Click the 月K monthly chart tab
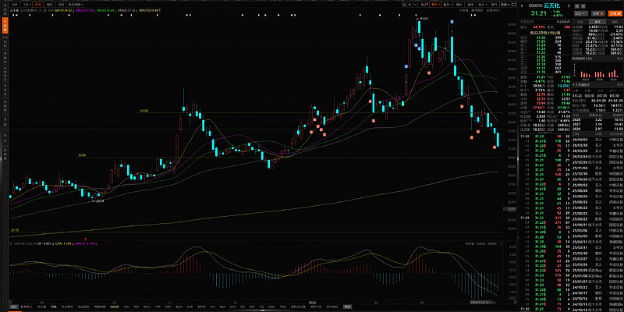624x312 pixels. (x=62, y=4)
